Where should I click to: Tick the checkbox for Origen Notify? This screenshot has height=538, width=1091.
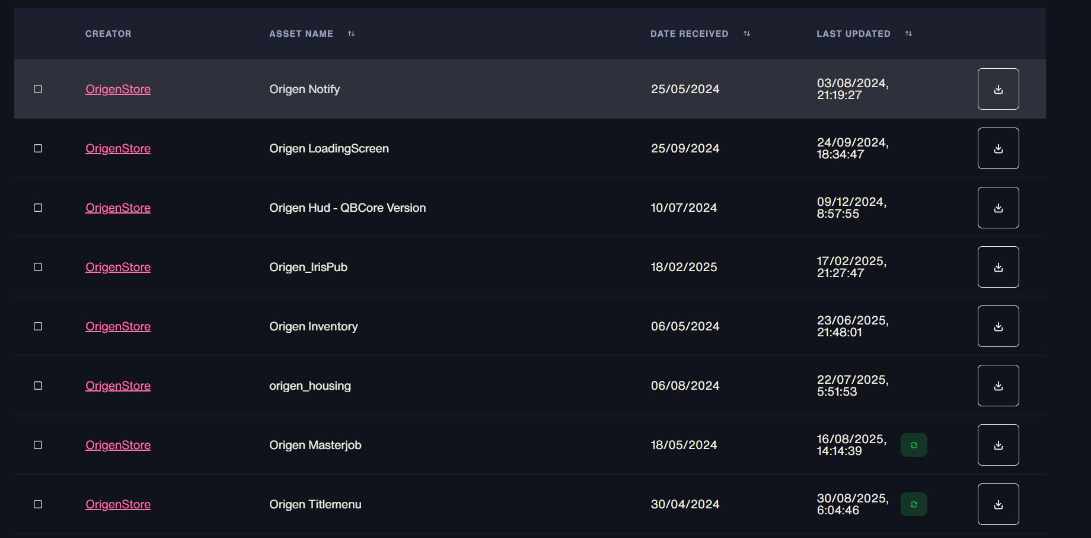coord(38,89)
